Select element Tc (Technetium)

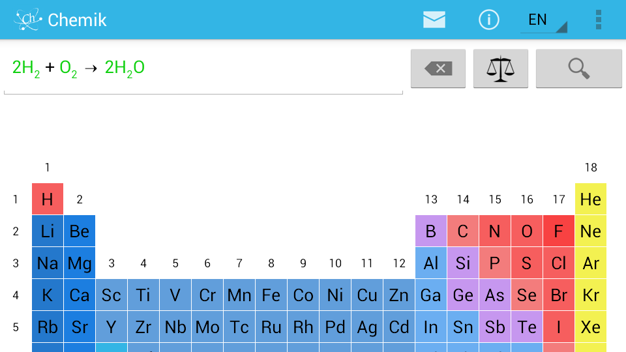coord(239,327)
